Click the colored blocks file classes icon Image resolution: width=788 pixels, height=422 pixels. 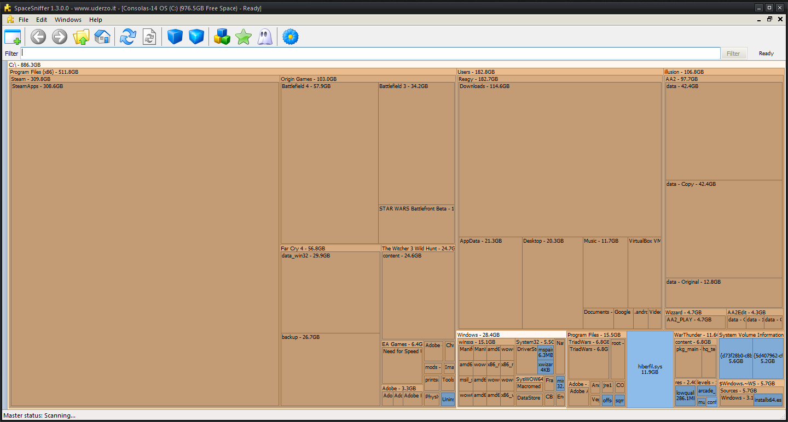pos(222,37)
